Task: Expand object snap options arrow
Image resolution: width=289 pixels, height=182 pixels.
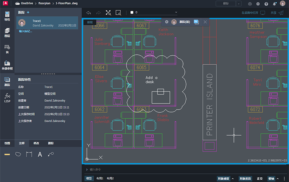Action: 233,178
